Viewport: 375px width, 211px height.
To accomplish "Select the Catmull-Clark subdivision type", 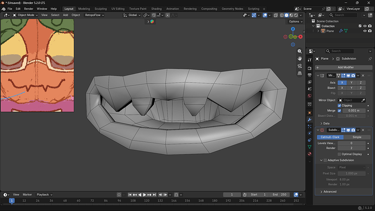I will point(330,137).
